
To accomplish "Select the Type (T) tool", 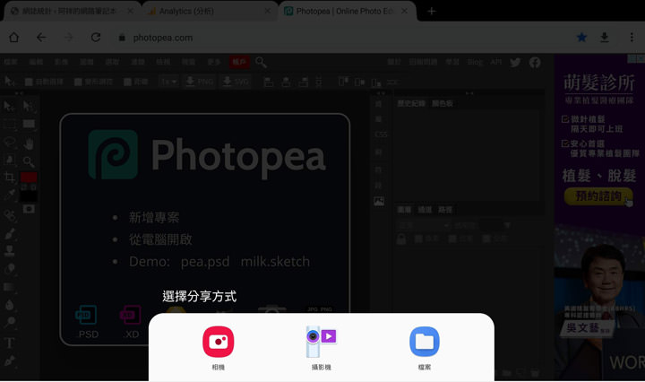I will (x=9, y=343).
